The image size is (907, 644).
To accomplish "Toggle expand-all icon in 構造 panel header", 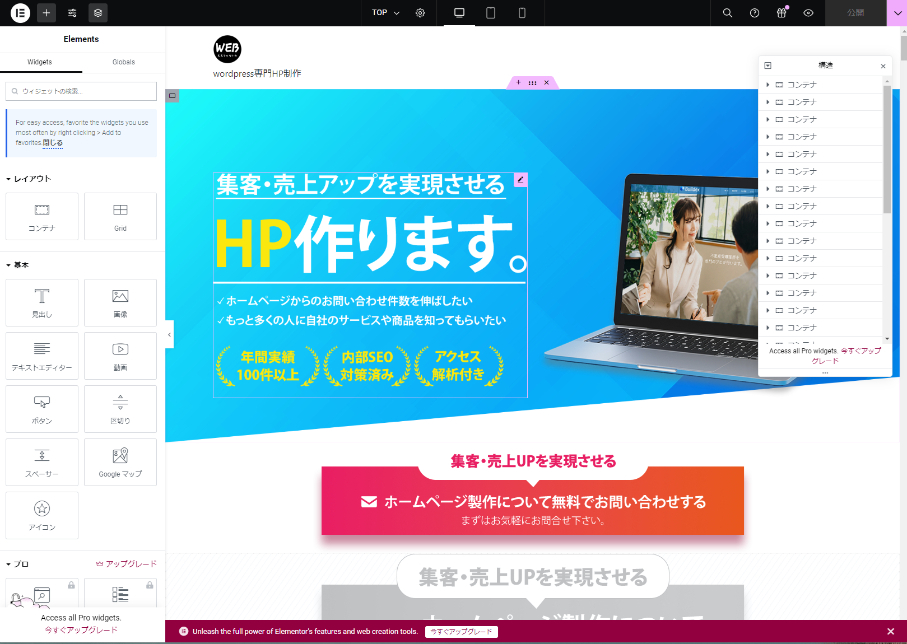I will click(768, 66).
